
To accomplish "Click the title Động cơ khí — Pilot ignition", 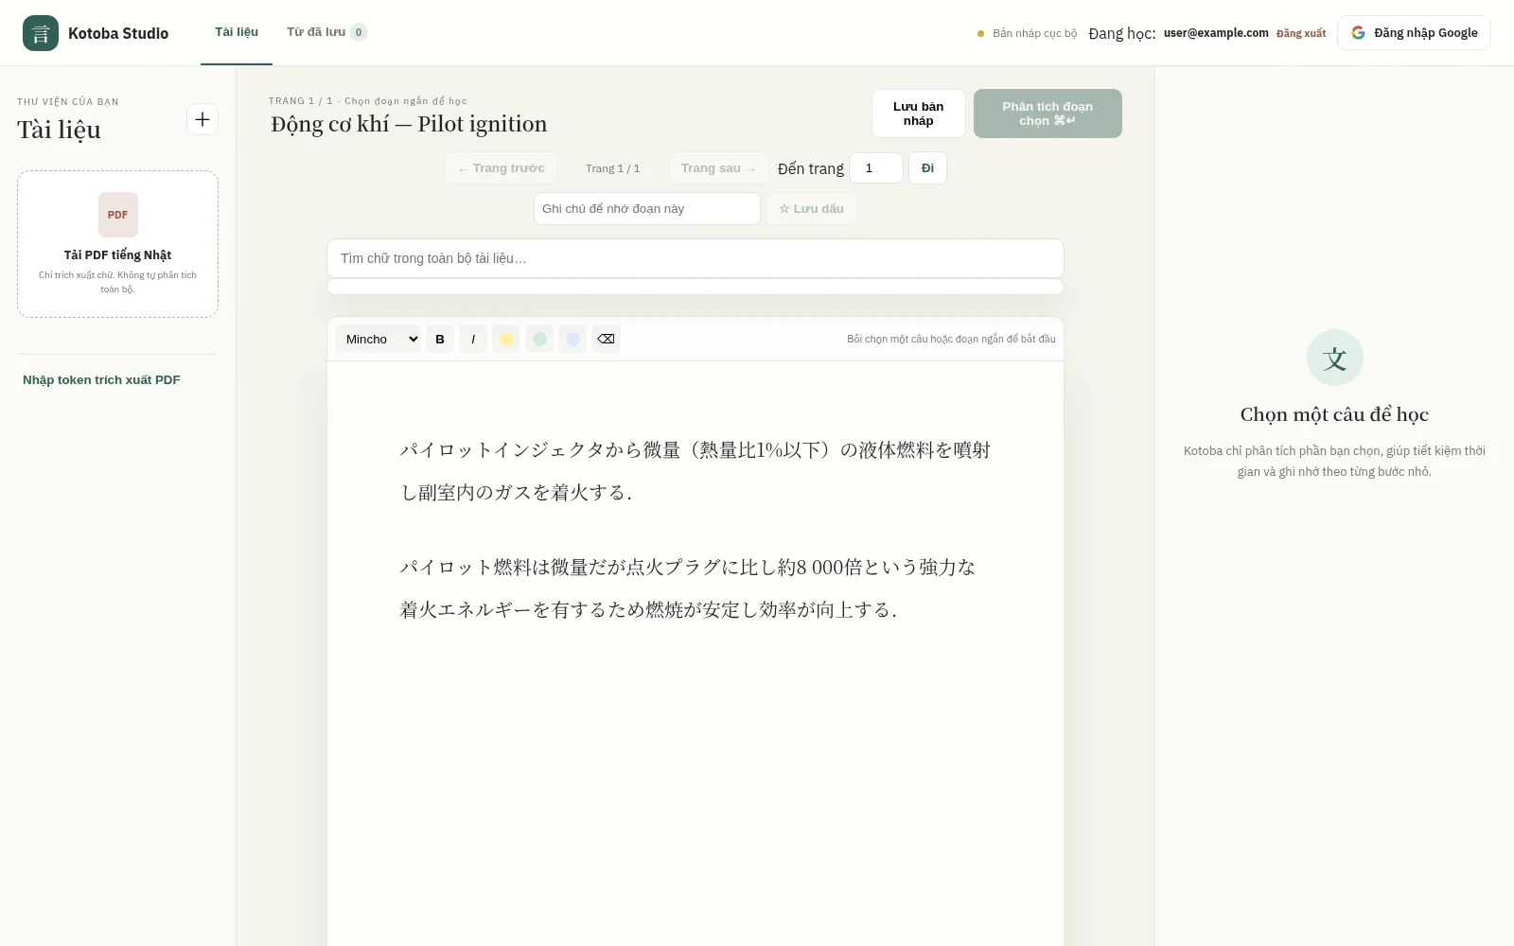I will click(x=409, y=124).
